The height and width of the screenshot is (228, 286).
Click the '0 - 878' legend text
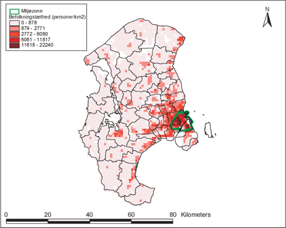click(29, 23)
